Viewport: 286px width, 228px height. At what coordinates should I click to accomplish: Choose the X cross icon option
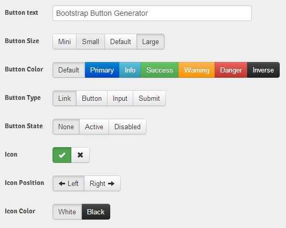[x=80, y=155]
